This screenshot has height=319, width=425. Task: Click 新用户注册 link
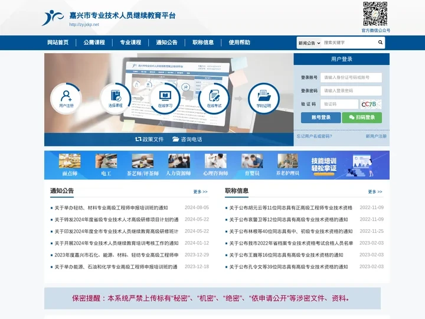pyautogui.click(x=376, y=136)
